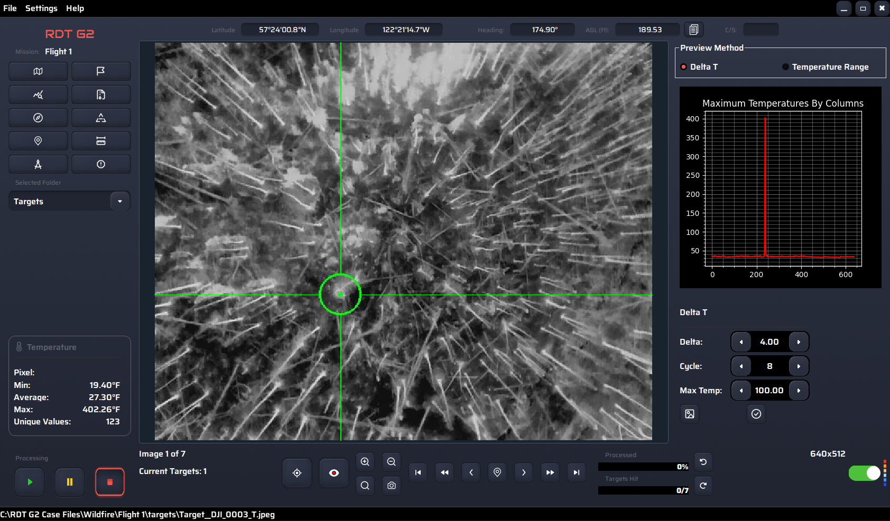Stop processing with the red stop button
Viewport: 890px width, 521px height.
point(110,482)
